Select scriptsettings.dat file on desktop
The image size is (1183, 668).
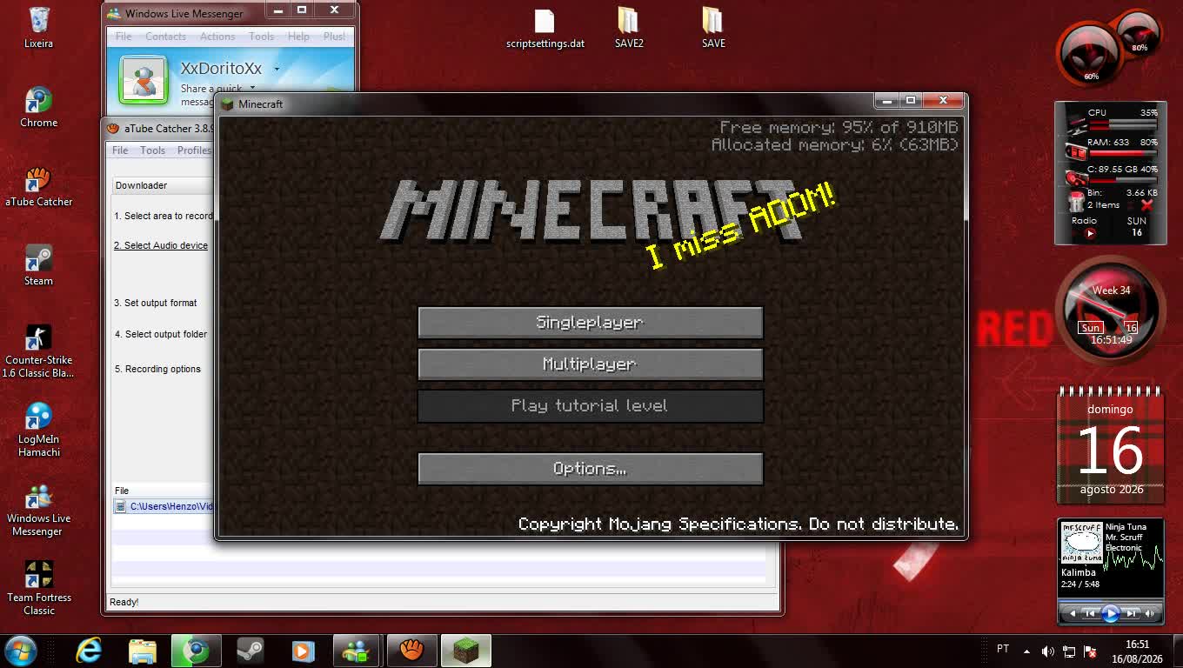(545, 29)
